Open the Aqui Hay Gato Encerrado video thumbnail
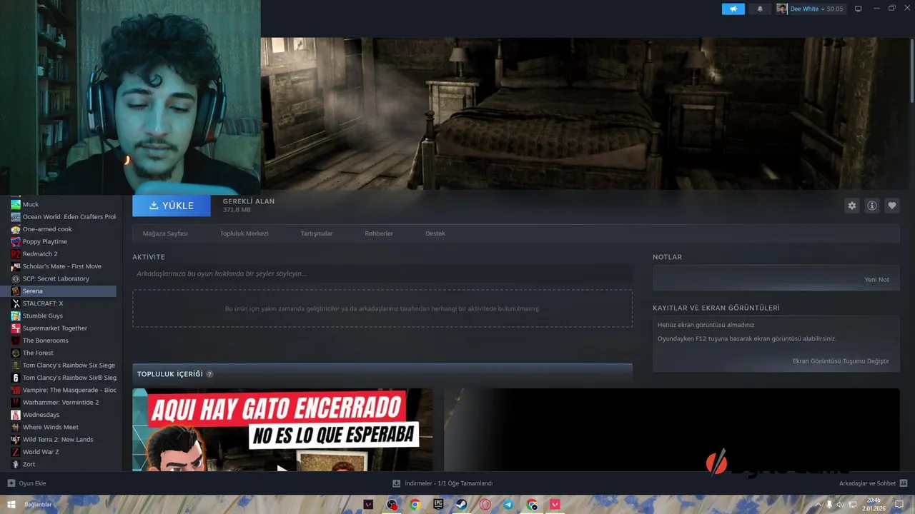The image size is (915, 514). tap(282, 430)
